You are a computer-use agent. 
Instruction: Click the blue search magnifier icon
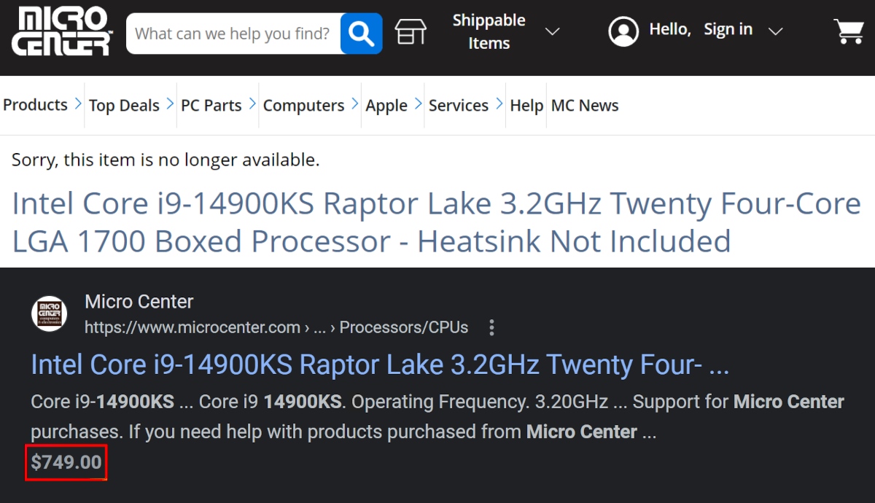point(361,33)
